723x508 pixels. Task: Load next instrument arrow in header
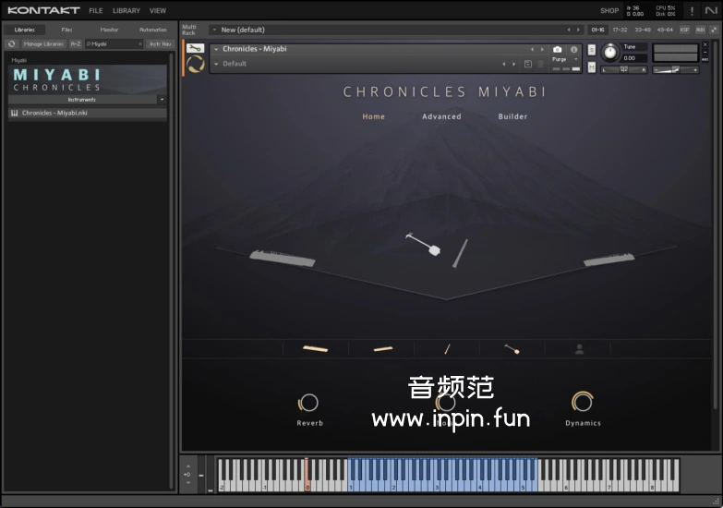(542, 49)
